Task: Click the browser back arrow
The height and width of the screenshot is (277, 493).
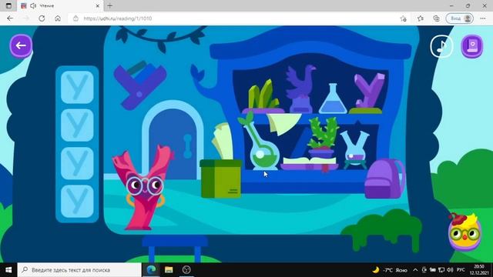Action: [x=10, y=18]
